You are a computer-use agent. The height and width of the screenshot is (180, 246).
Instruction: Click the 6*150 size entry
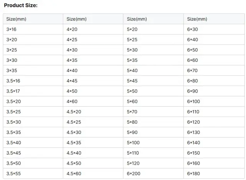(x=214, y=153)
